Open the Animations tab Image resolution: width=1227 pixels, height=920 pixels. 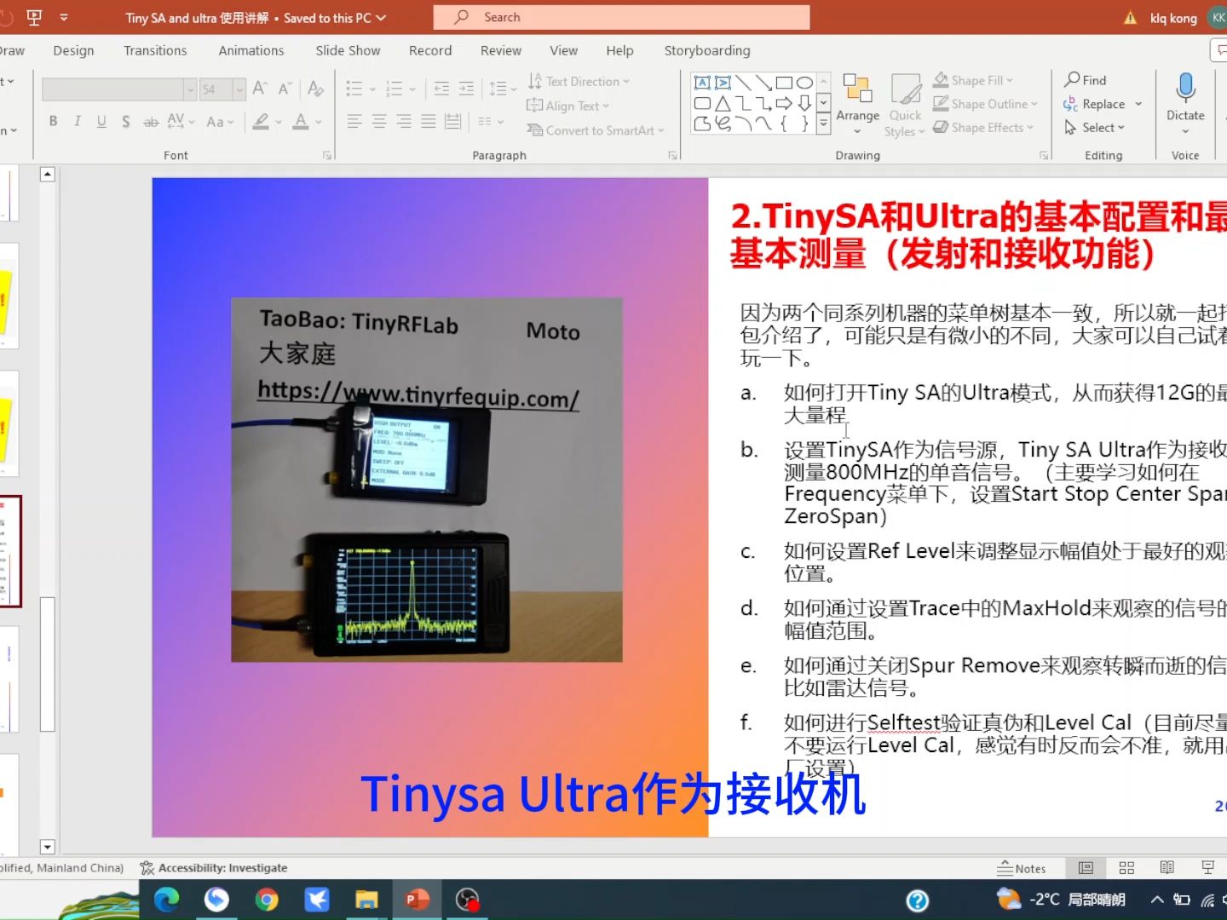point(251,50)
